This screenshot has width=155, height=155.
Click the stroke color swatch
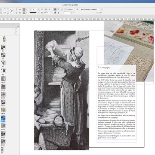(24, 12)
